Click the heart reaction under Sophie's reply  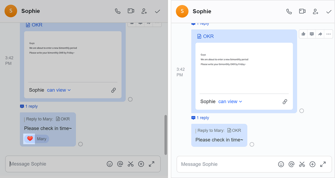point(30,139)
